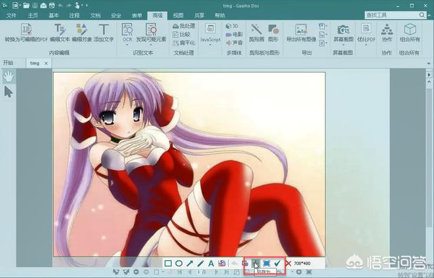This screenshot has height=278, width=434.
Task: Close the timg document tab
Action: click(46, 63)
